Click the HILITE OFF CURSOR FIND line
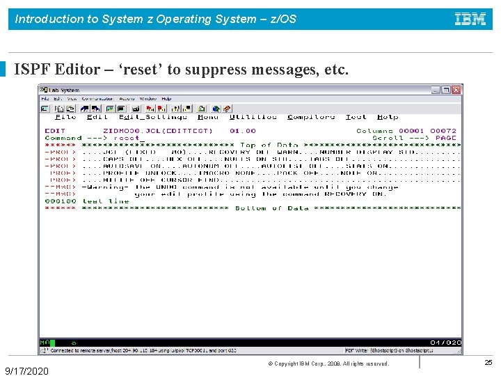This screenshot has height=376, width=501. pos(253,180)
